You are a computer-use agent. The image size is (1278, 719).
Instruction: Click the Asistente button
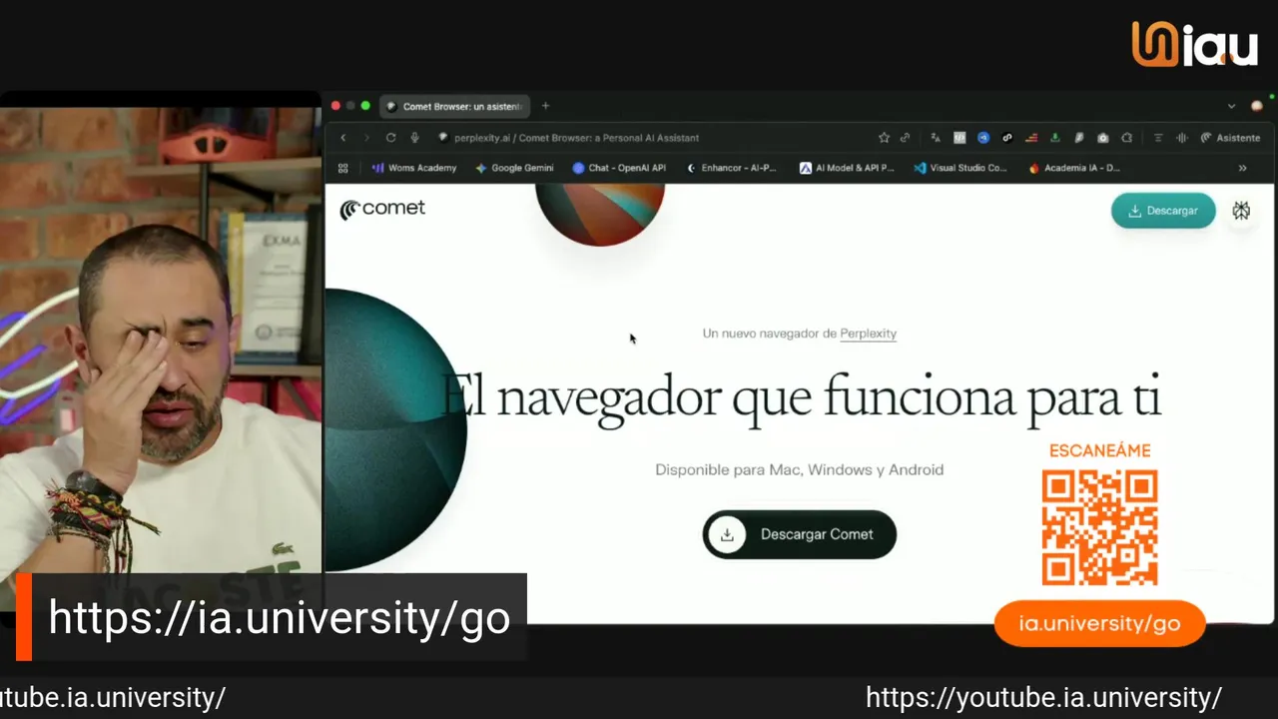1230,138
